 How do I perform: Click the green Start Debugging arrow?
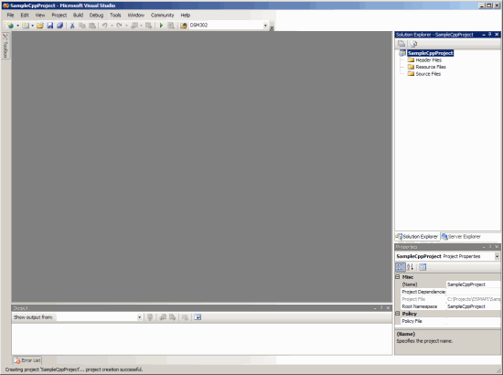click(161, 26)
